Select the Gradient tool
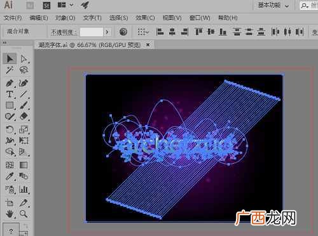Screen dimensions: 318x236 coord(24,165)
